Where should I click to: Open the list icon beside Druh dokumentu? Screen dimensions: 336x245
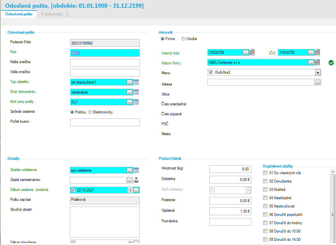pyautogui.click(x=136, y=92)
